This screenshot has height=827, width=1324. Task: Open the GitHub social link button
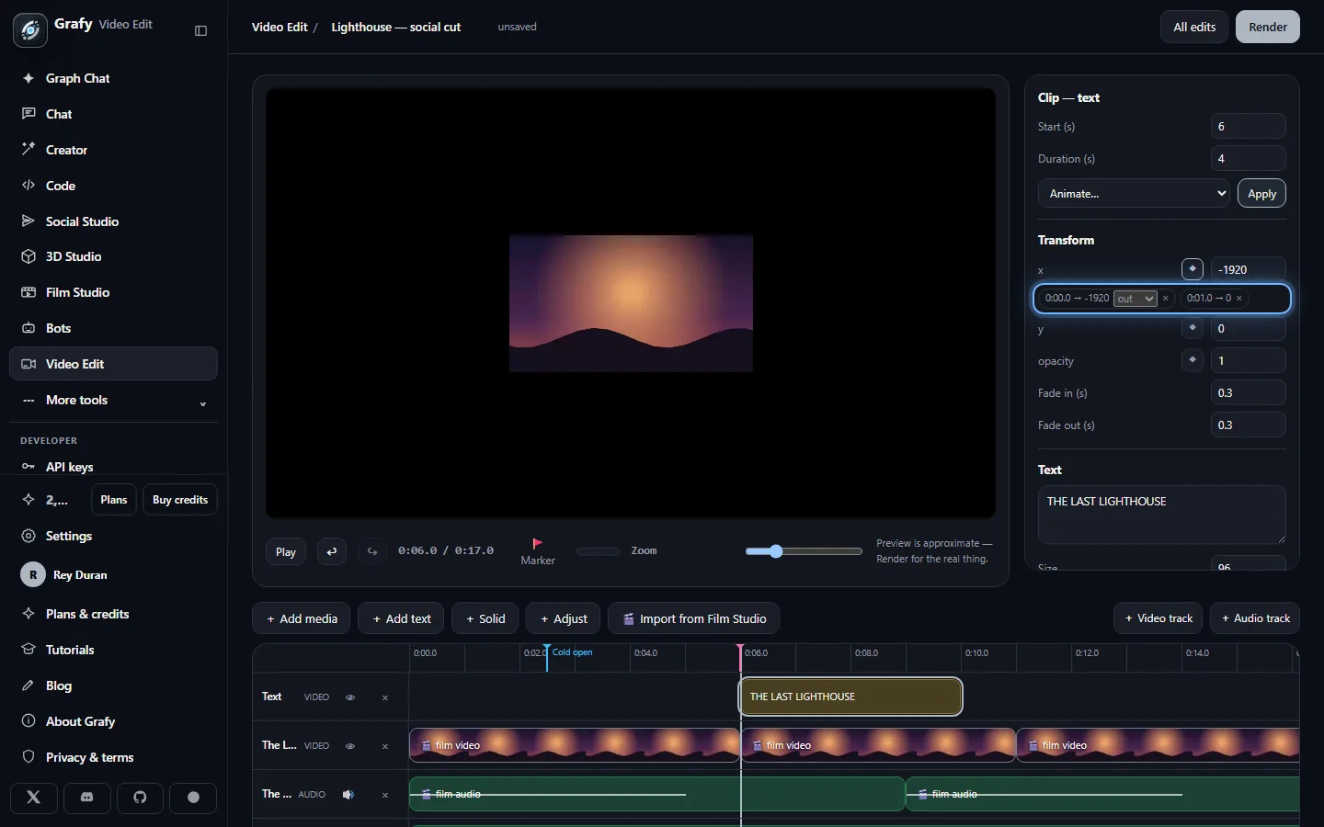click(140, 798)
